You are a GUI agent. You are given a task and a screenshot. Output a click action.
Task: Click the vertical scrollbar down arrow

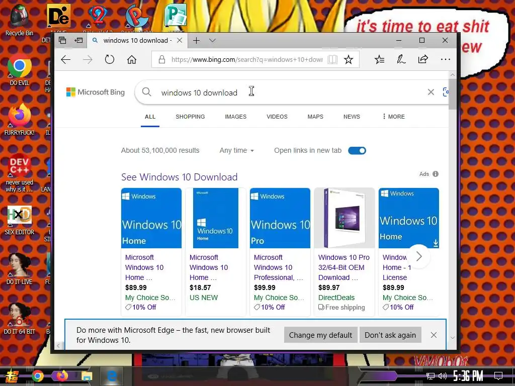(x=452, y=338)
